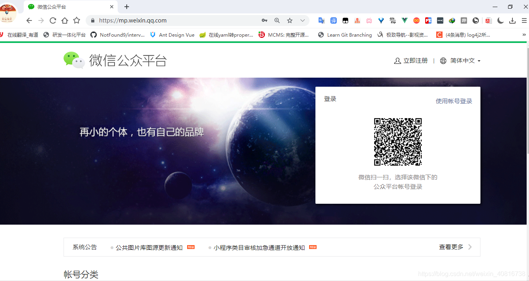
Task: Go back to previous page
Action: pyautogui.click(x=29, y=20)
